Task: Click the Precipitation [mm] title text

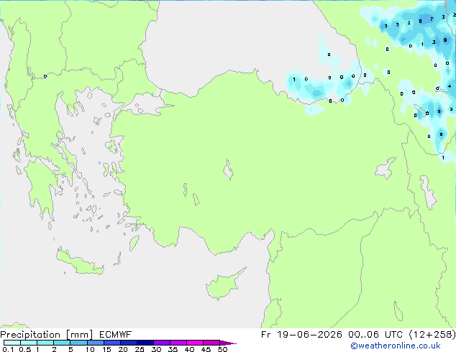Action: click(47, 335)
